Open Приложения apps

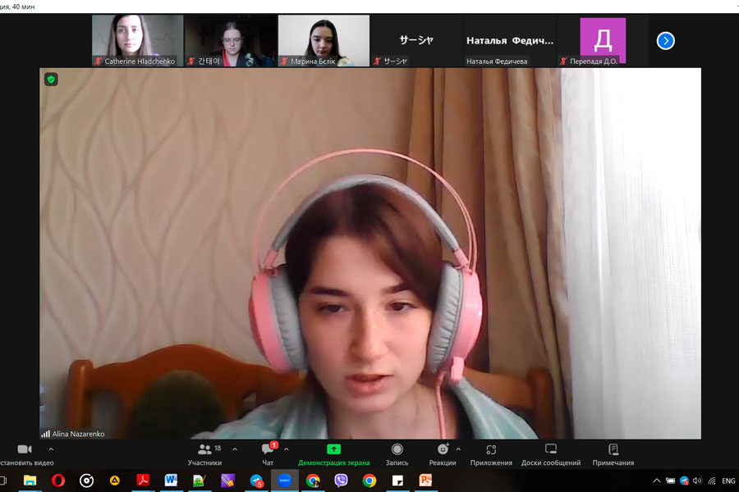491,455
